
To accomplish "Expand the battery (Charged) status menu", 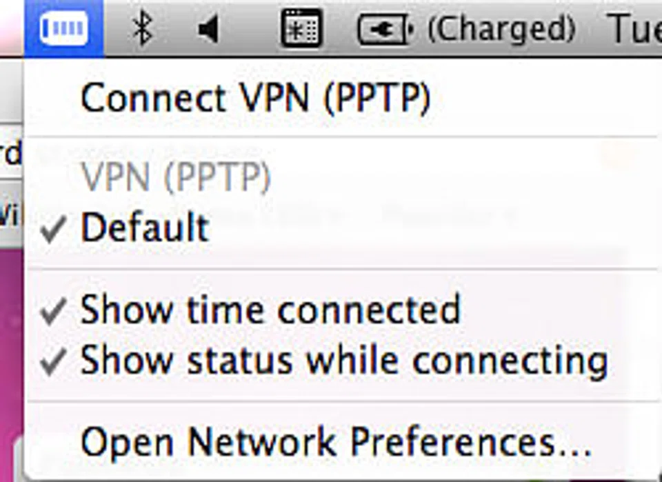I will [x=501, y=29].
